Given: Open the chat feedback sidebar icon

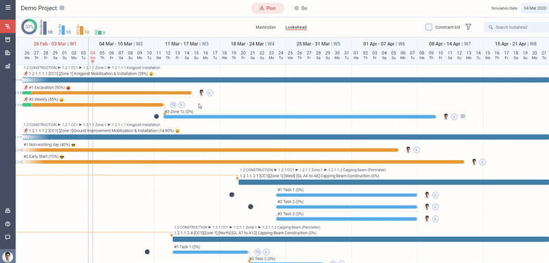Looking at the screenshot, I should [x=8, y=237].
